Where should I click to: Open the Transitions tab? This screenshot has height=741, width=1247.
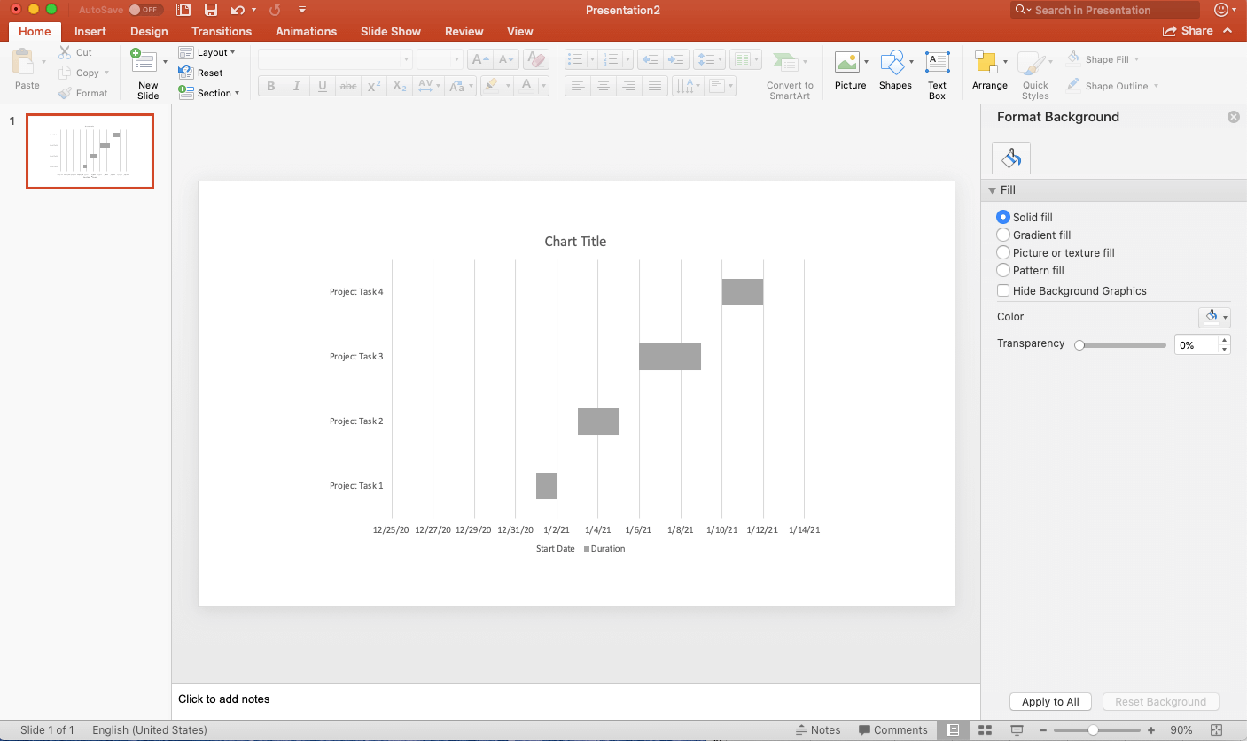(x=222, y=31)
